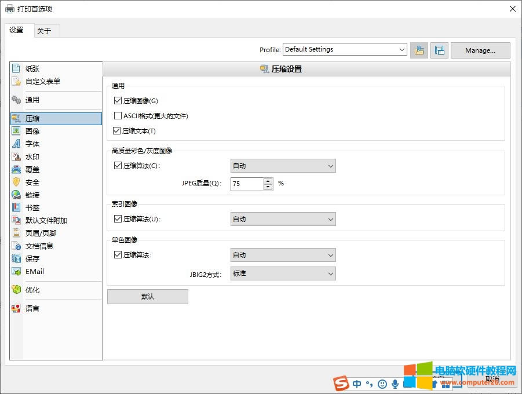The image size is (522, 394).
Task: Enable the ASCII格式(更大的文件) checkbox
Action: click(118, 115)
